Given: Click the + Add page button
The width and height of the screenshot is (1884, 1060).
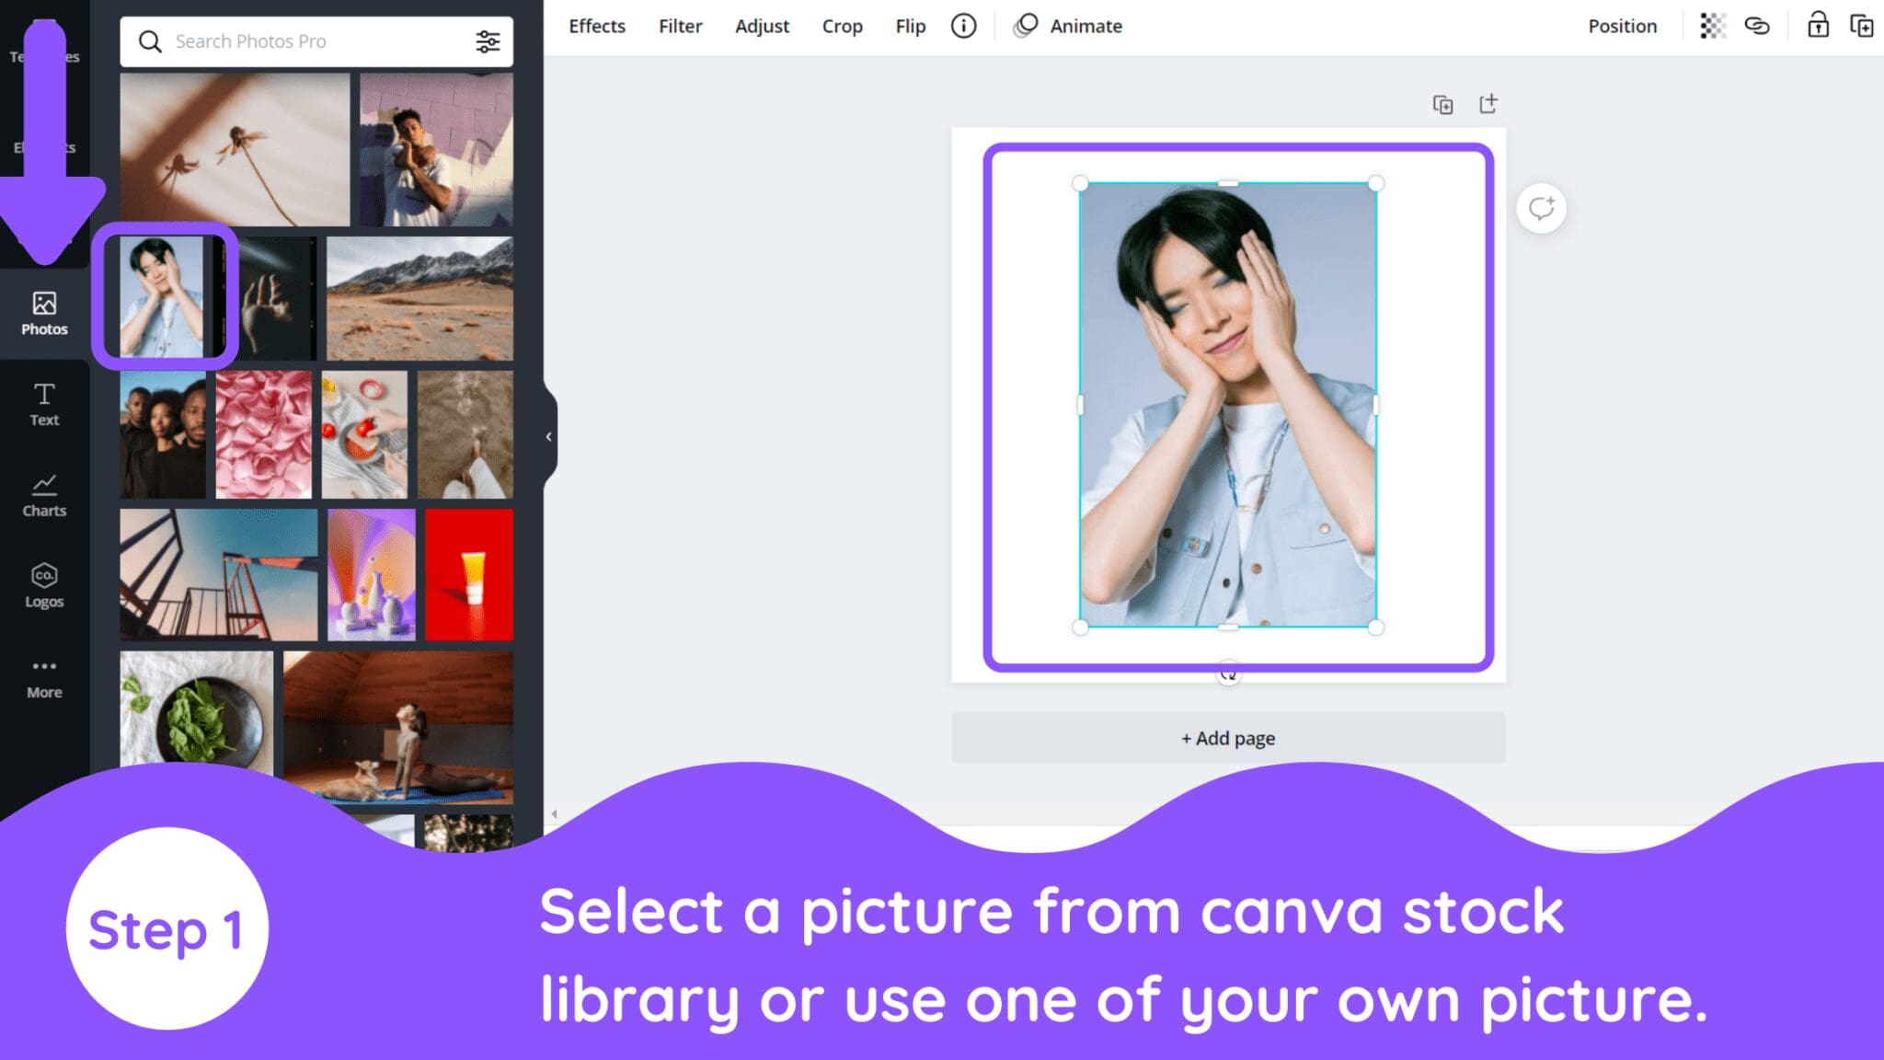Looking at the screenshot, I should 1227,738.
